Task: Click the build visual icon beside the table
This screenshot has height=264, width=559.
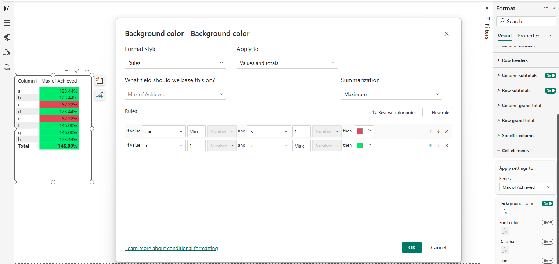Action: click(x=100, y=80)
